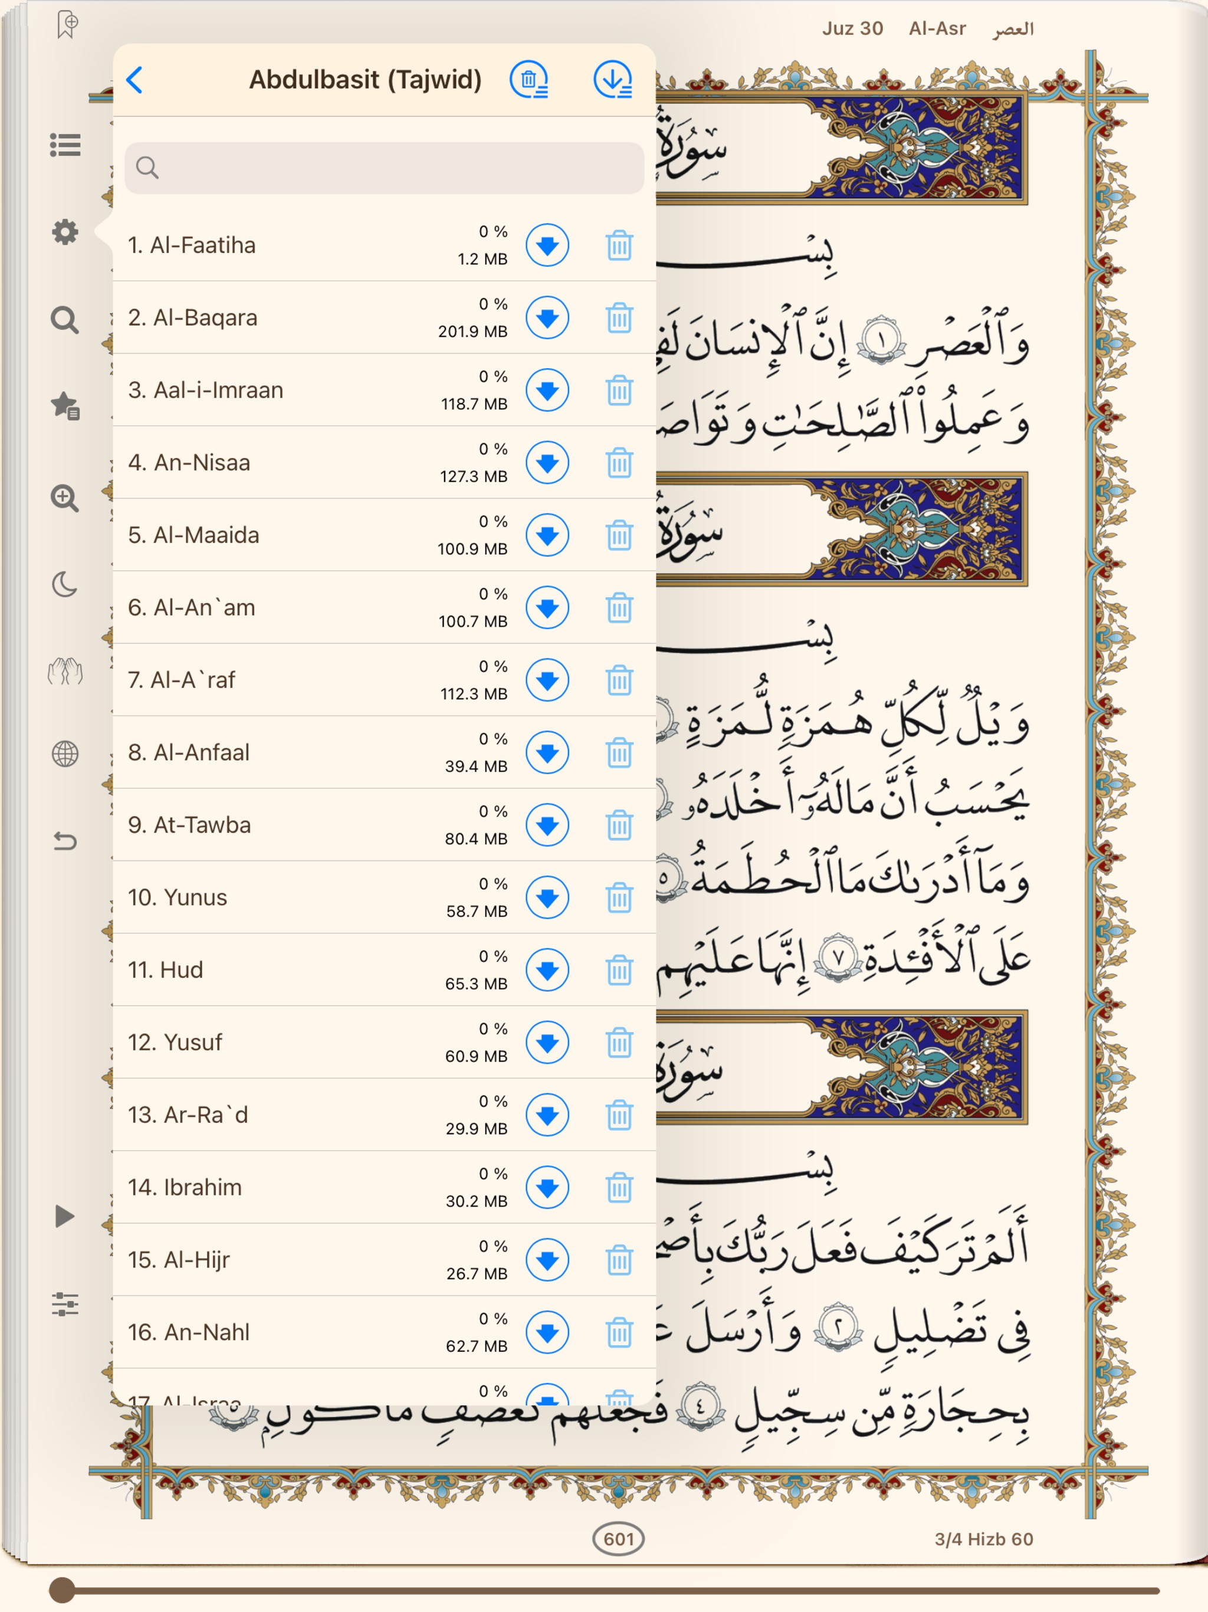The image size is (1208, 1612).
Task: Toggle night mode moon icon
Action: pyautogui.click(x=65, y=585)
